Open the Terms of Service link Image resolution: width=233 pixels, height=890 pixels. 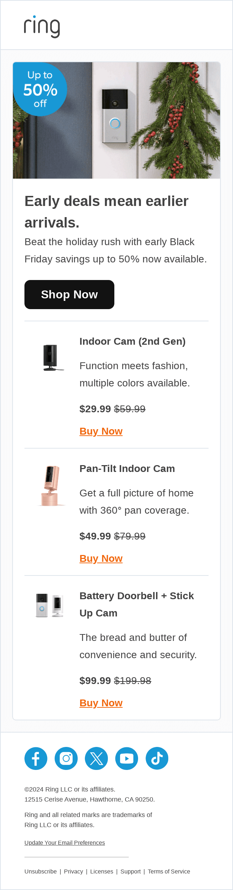coord(169,871)
